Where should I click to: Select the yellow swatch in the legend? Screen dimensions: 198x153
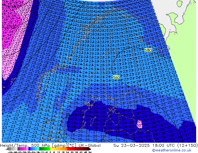click(x=51, y=149)
